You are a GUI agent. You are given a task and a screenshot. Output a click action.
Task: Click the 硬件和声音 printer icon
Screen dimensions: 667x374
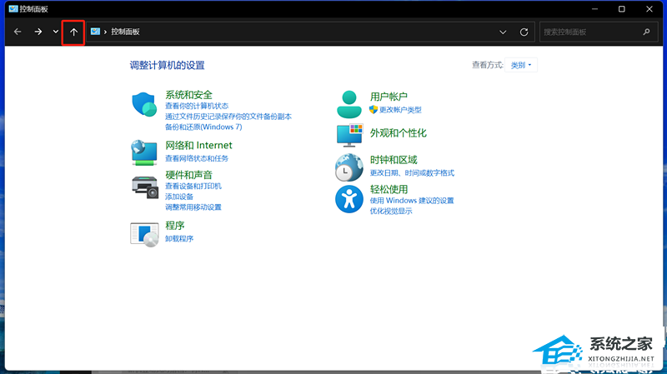coord(145,187)
